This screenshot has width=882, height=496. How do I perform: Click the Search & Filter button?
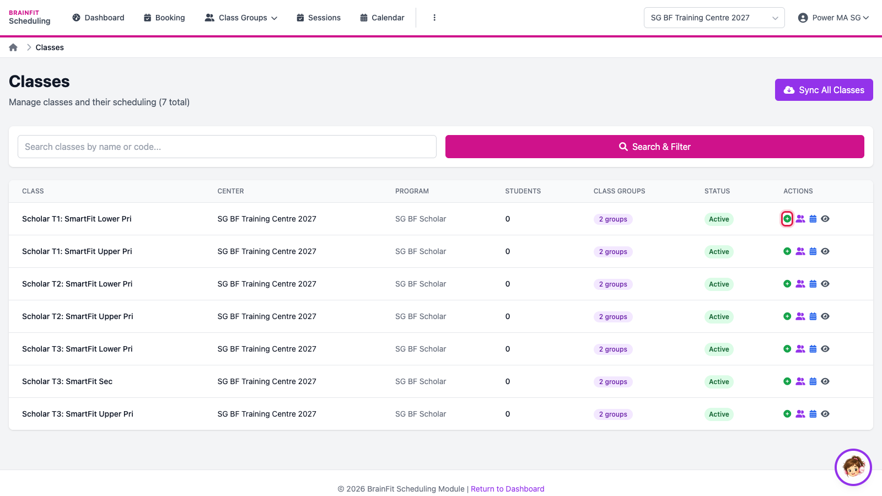(654, 147)
